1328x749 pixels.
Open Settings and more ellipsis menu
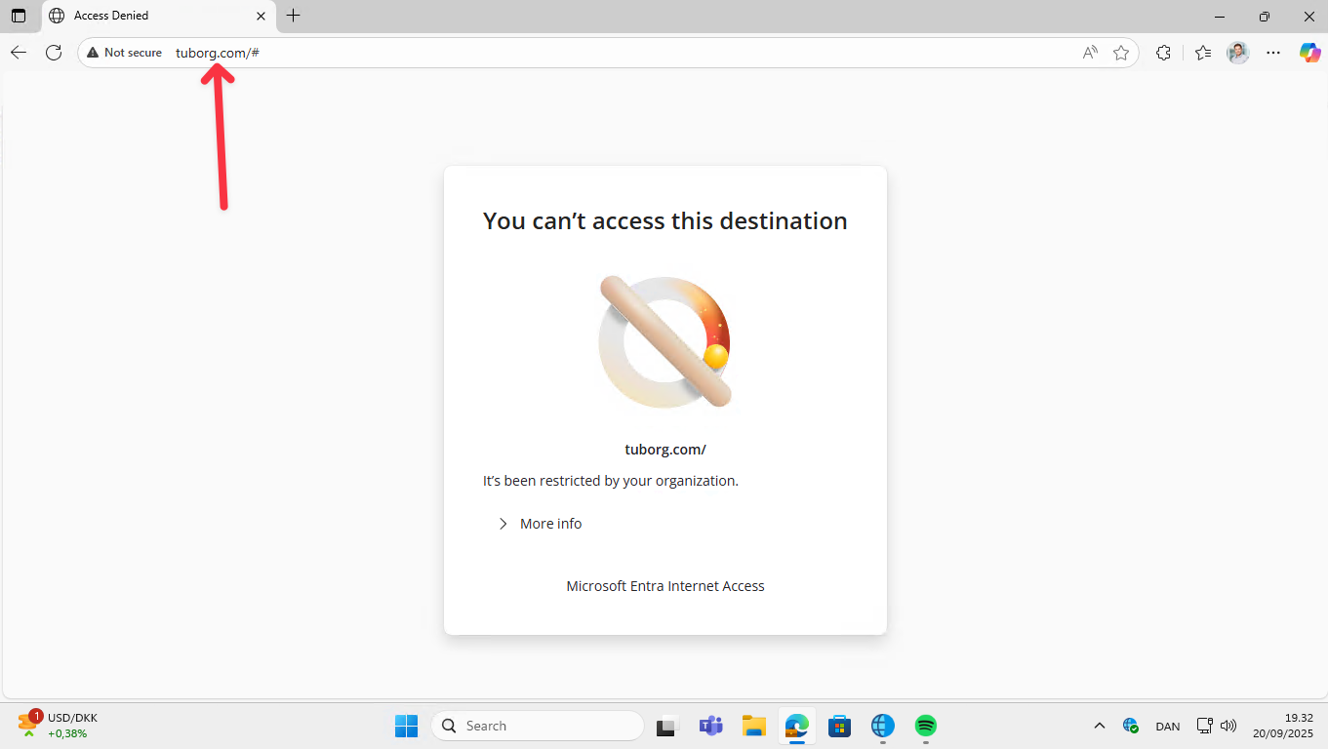coord(1273,53)
